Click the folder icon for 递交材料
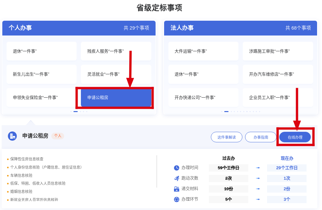 coord(177,189)
